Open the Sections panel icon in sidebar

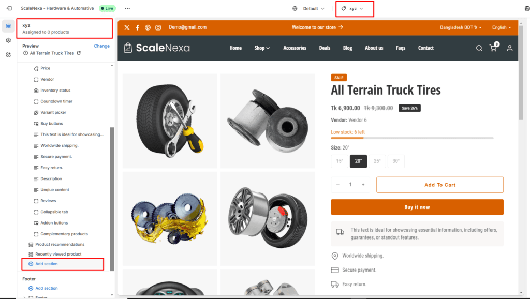pyautogui.click(x=8, y=26)
